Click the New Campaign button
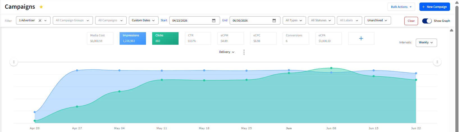Image resolution: width=459 pixels, height=132 pixels. tap(435, 7)
